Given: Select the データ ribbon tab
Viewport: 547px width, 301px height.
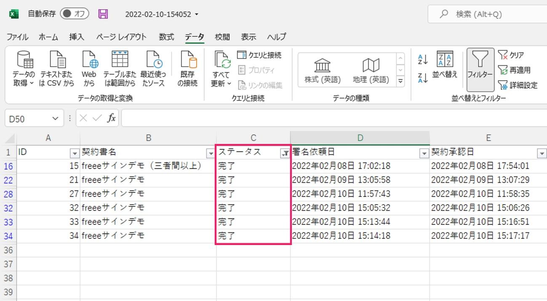Looking at the screenshot, I should coord(195,37).
